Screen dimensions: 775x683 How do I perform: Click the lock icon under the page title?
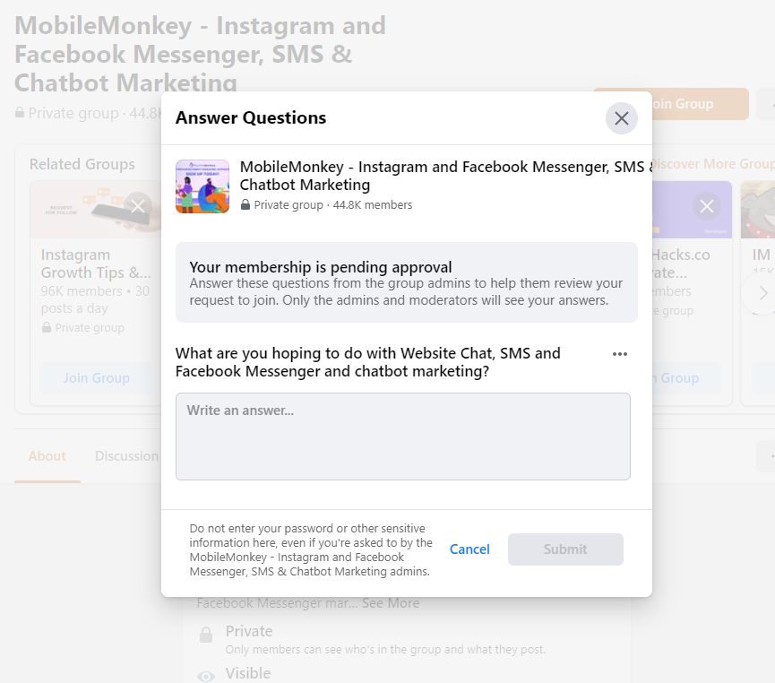[x=19, y=113]
